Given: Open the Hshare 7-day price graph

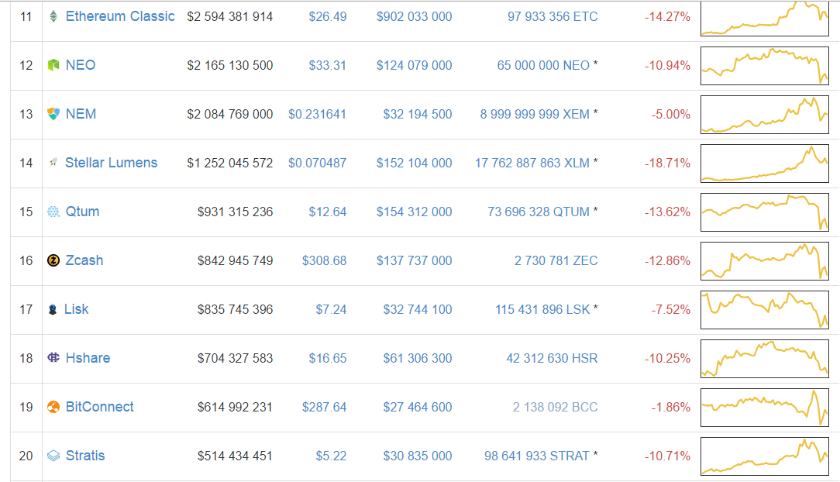Looking at the screenshot, I should point(765,359).
